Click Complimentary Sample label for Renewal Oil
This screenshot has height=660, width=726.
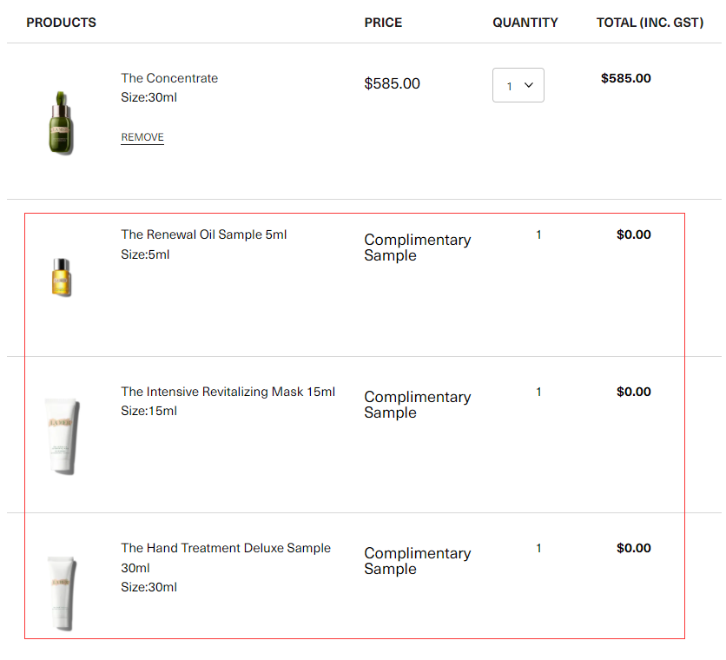[x=417, y=247]
